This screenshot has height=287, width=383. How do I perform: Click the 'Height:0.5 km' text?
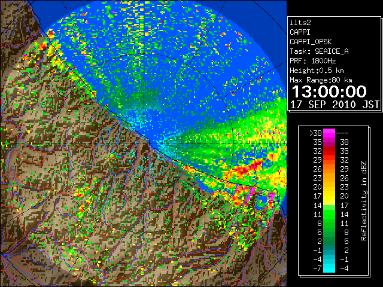(x=317, y=71)
